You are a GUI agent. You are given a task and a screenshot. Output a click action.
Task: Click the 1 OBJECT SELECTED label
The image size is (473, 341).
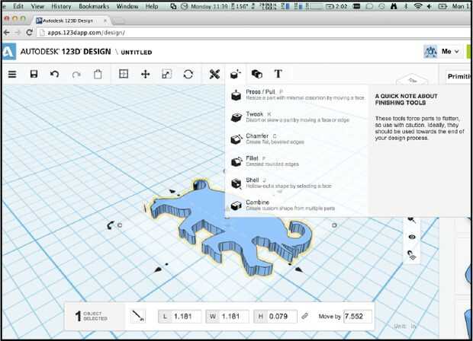[x=92, y=316]
